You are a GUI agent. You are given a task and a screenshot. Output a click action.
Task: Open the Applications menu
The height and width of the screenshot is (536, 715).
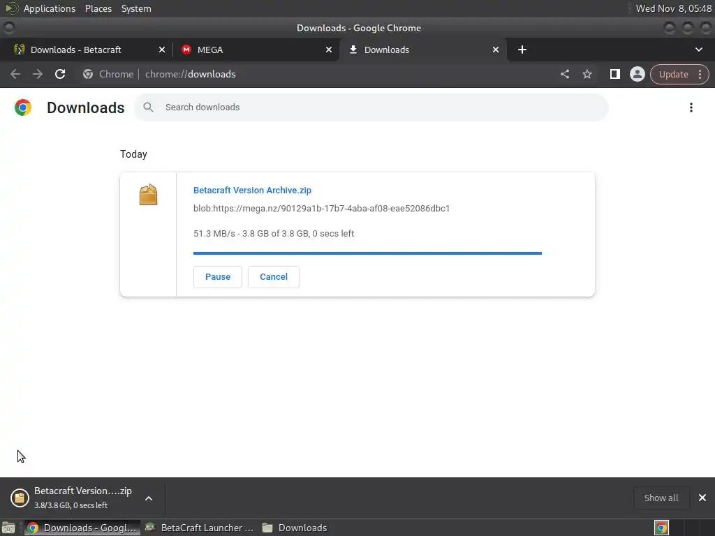click(50, 8)
